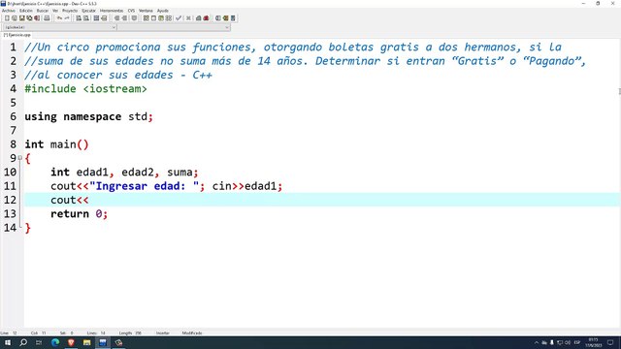Click the clock and date in system tray

coord(593,342)
